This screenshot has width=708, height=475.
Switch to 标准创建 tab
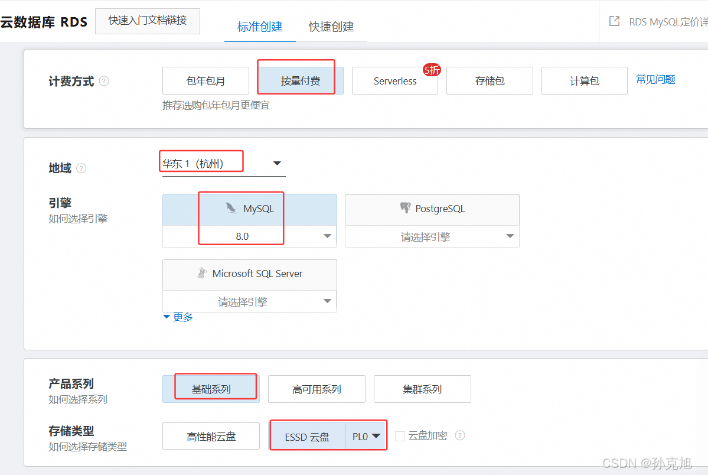click(x=260, y=27)
